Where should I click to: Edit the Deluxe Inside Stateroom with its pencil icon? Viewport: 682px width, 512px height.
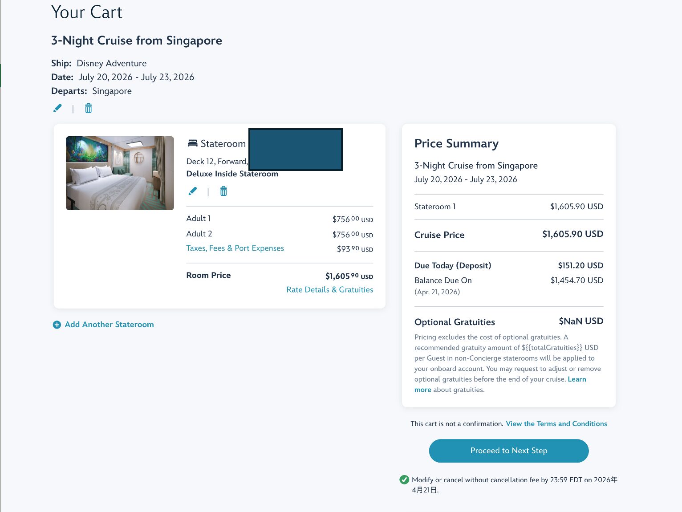tap(192, 191)
